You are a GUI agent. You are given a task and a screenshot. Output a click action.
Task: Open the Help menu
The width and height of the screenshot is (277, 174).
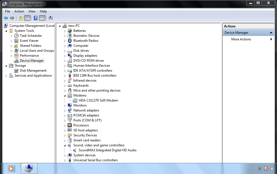click(x=43, y=11)
